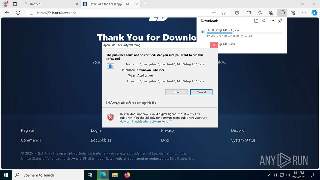The image size is (320, 180).
Task: Open the notification center icon
Action: 312,175
